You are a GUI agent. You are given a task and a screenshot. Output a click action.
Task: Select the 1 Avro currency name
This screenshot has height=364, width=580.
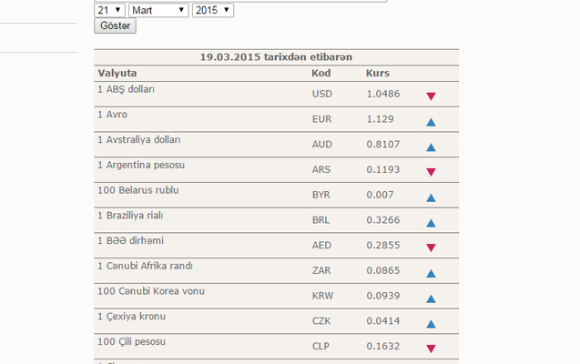tap(112, 115)
